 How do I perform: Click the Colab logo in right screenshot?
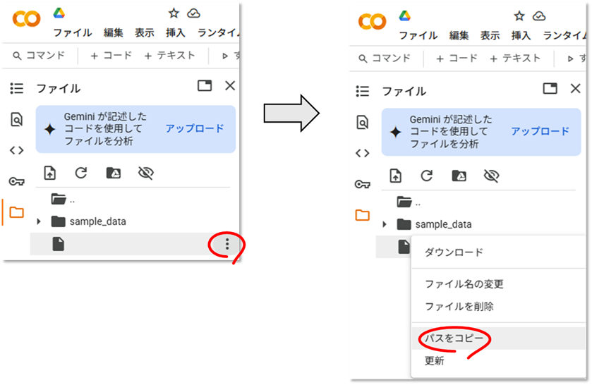point(373,22)
